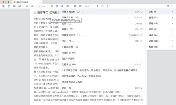Click the three-dot more menu icon
Image resolution: width=176 pixels, height=105 pixels.
[x=173, y=6]
